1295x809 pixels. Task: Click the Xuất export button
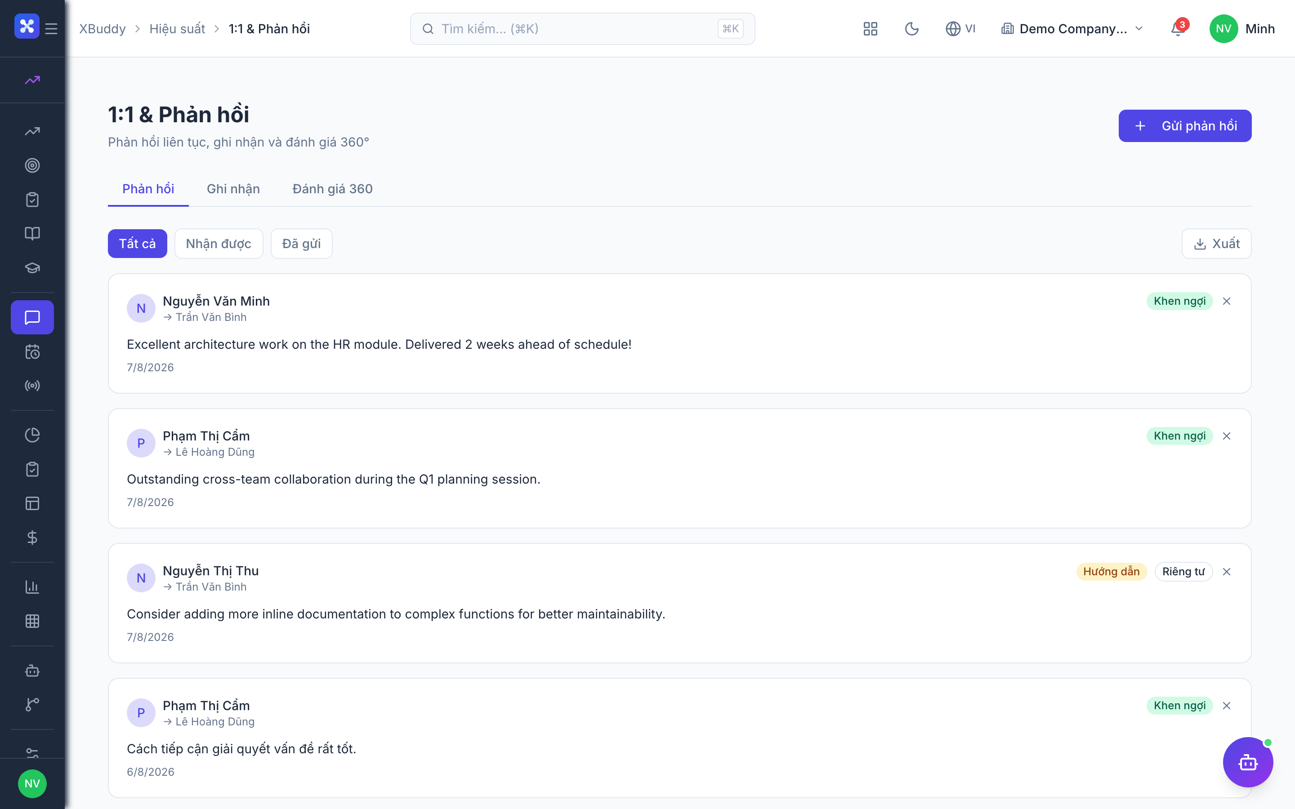click(x=1216, y=244)
